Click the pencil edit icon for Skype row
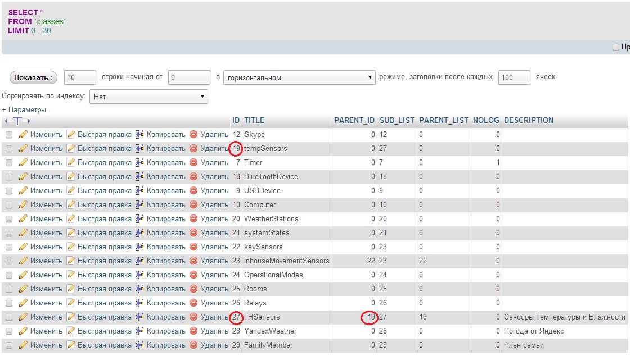Image resolution: width=630 pixels, height=356 pixels. click(x=23, y=135)
